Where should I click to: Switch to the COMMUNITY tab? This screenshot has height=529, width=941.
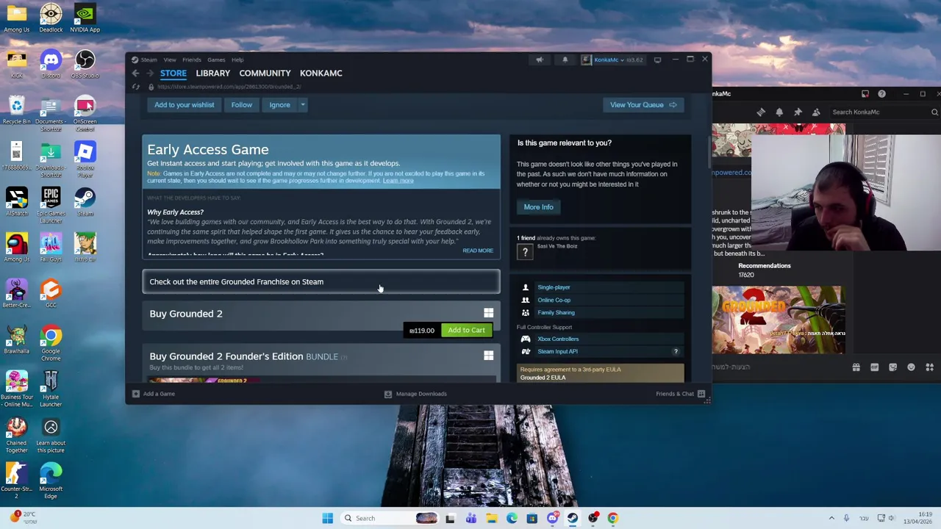[265, 73]
